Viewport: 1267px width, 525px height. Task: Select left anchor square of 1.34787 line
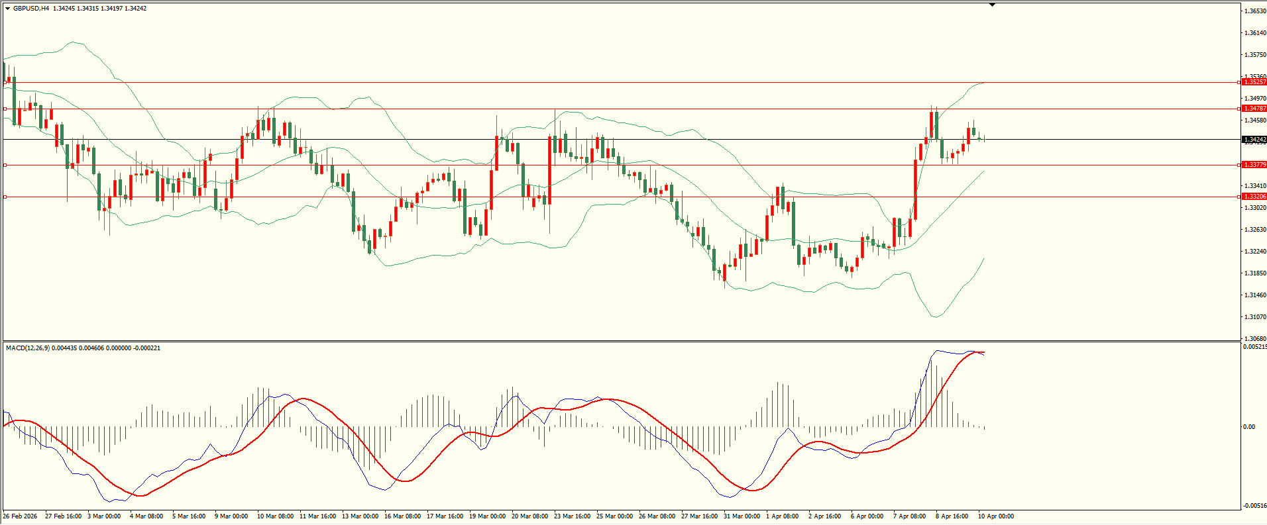click(5, 109)
